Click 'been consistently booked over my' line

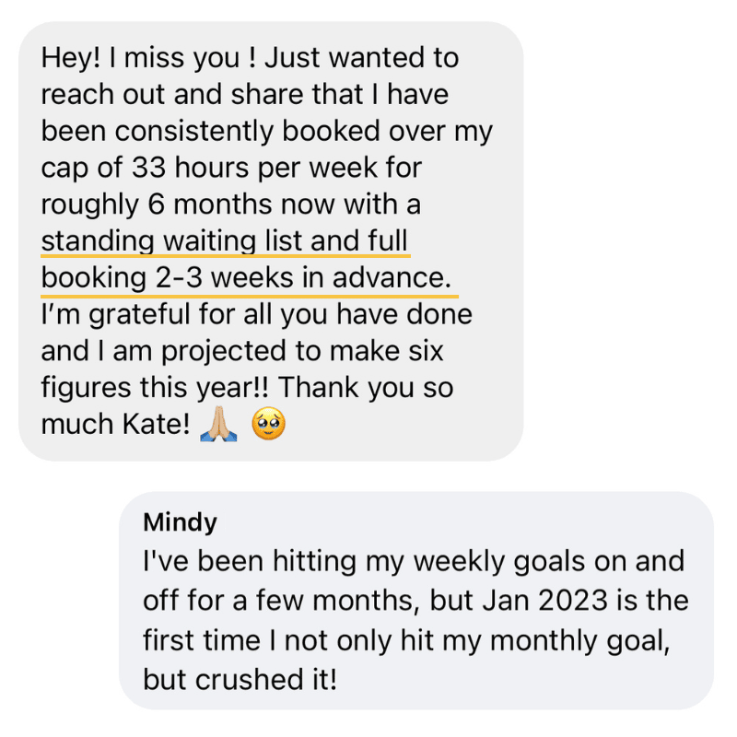[x=266, y=131]
